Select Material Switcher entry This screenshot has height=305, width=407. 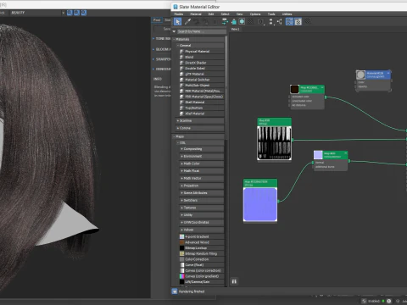click(202, 80)
